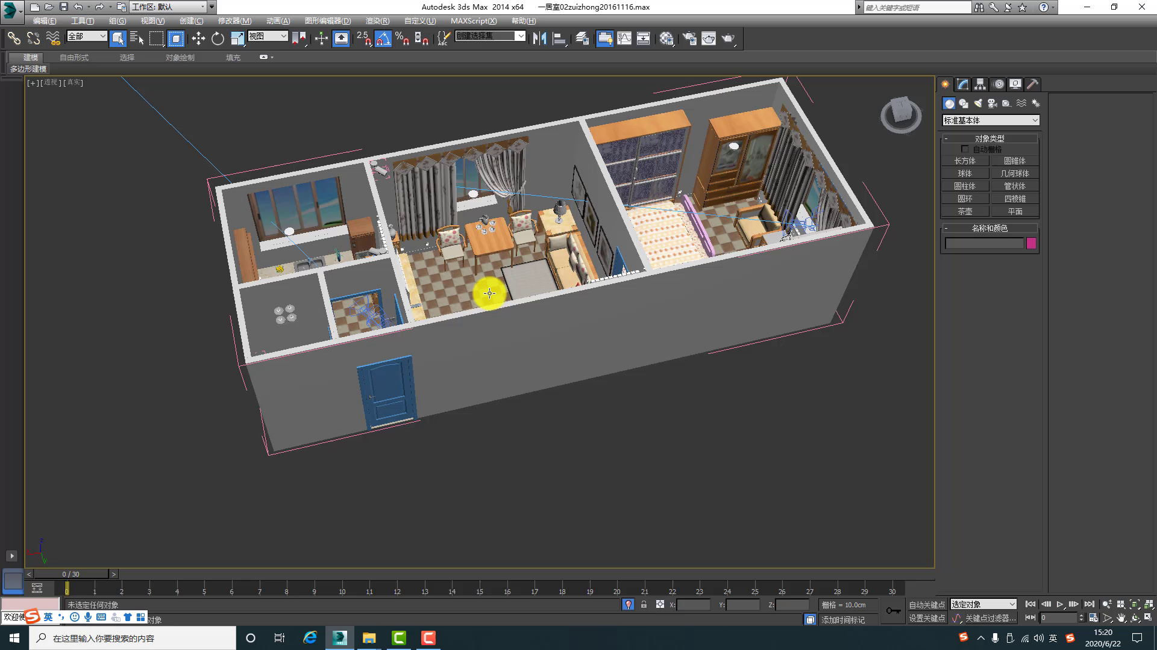Open Select by Name list tool
The height and width of the screenshot is (650, 1157).
137,39
